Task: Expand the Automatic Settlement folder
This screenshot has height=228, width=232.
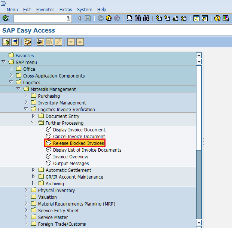Action: pyautogui.click(x=33, y=170)
